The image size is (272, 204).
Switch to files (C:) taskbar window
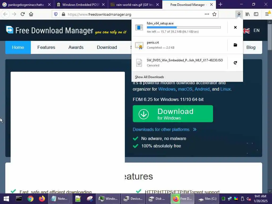click(x=207, y=199)
